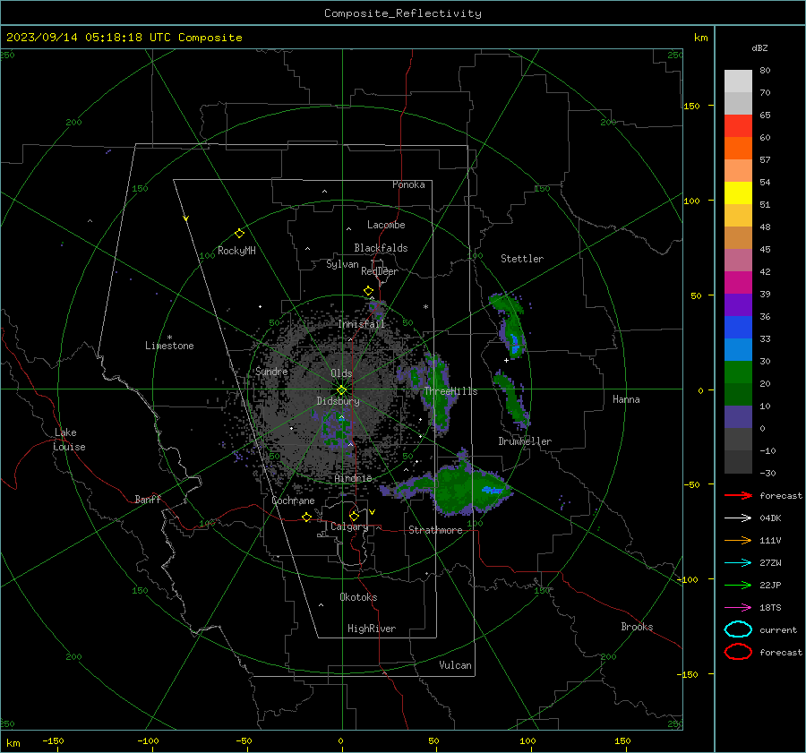Click the dBZ legend heading

[x=759, y=47]
